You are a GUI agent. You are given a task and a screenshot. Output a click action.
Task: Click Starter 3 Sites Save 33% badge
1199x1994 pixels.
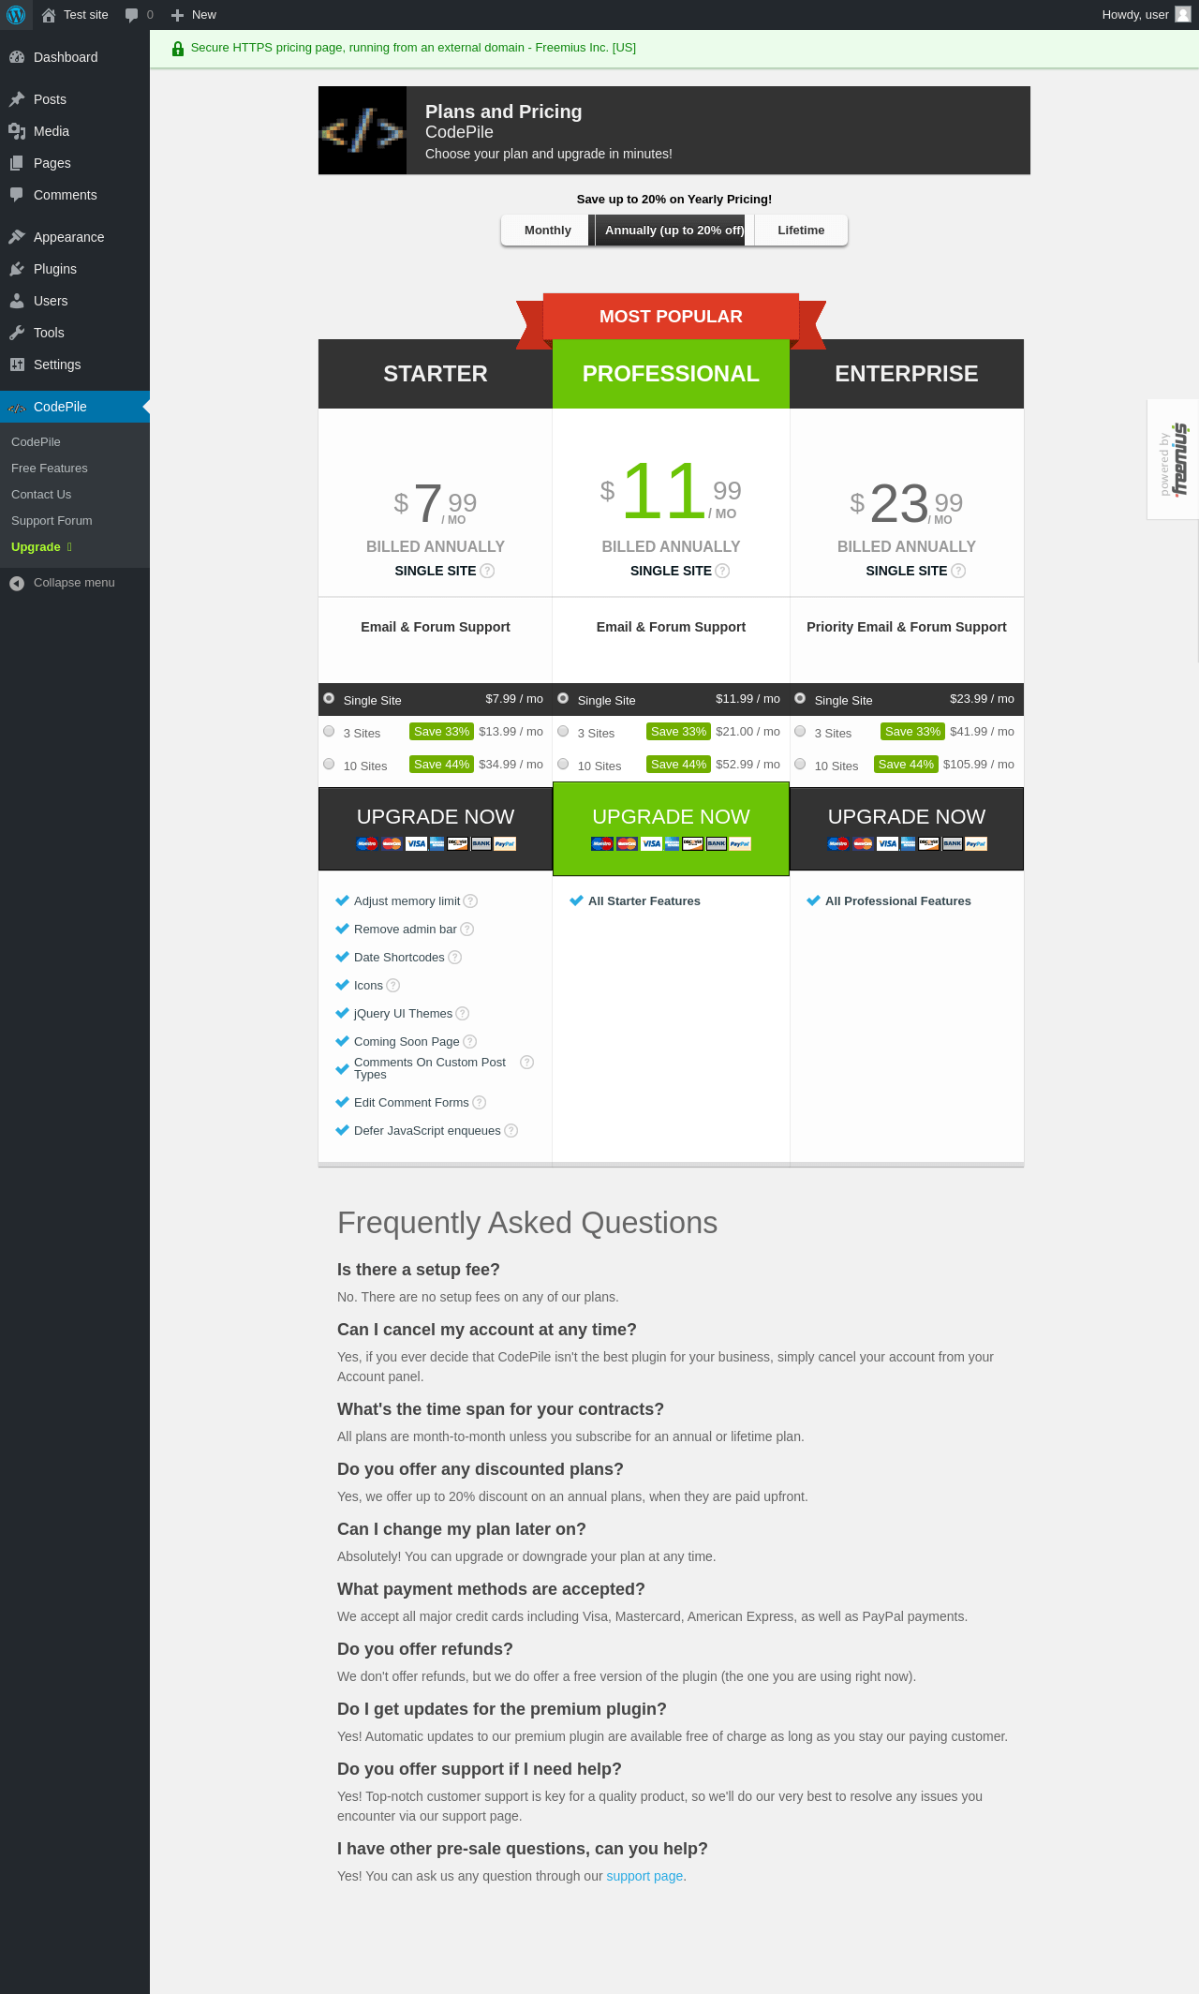click(x=441, y=732)
